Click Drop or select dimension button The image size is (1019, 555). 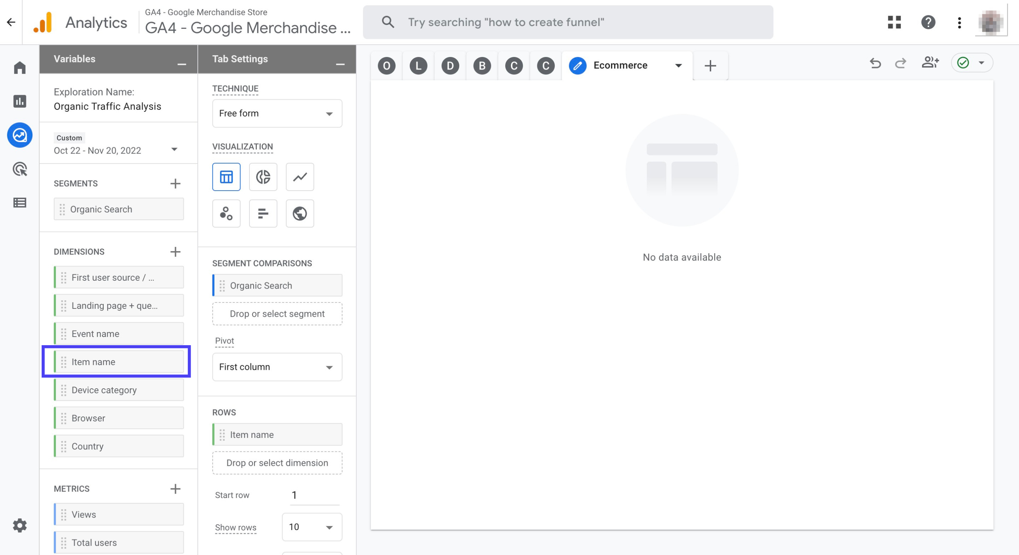click(277, 463)
